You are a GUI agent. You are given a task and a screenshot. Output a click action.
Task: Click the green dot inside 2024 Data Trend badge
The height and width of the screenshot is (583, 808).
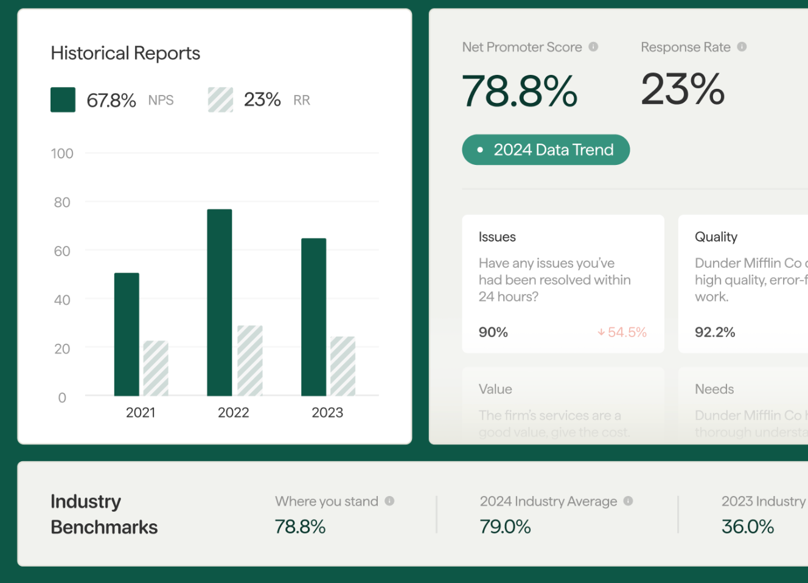(480, 150)
